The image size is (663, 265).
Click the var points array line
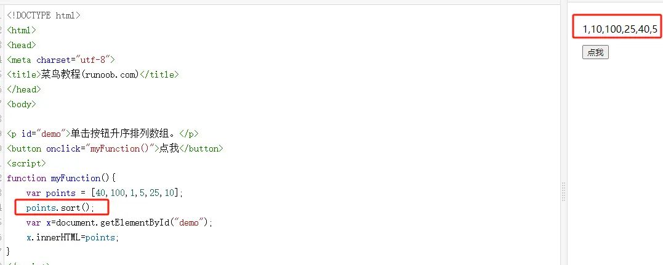105,193
